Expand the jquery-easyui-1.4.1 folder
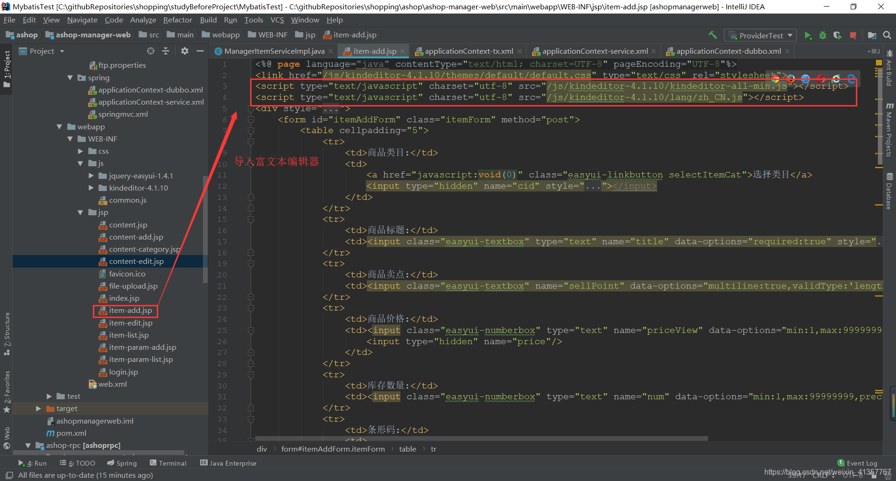 point(91,176)
